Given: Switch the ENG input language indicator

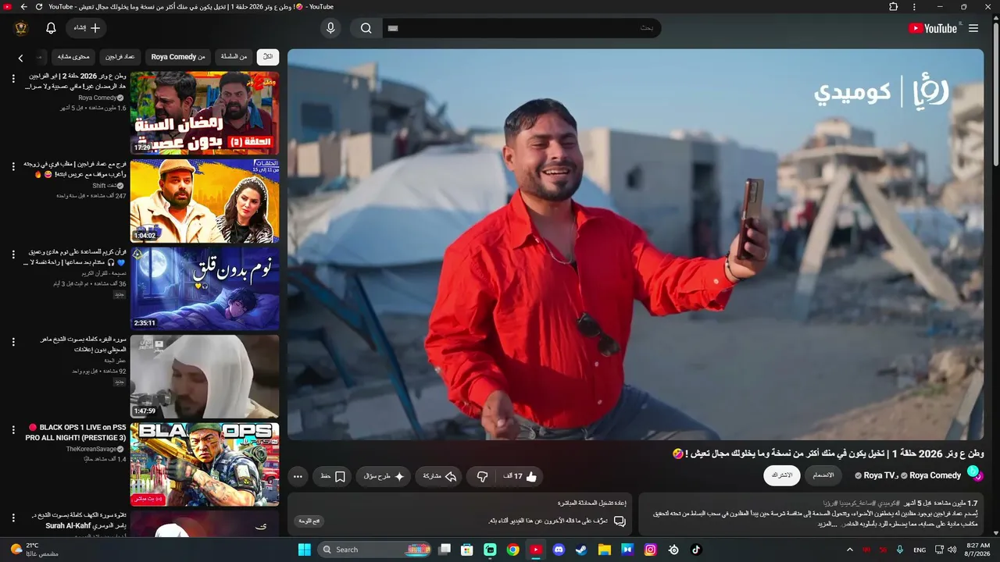Looking at the screenshot, I should (x=920, y=550).
